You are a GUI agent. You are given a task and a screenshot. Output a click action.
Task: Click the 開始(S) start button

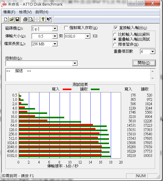pos(144,63)
